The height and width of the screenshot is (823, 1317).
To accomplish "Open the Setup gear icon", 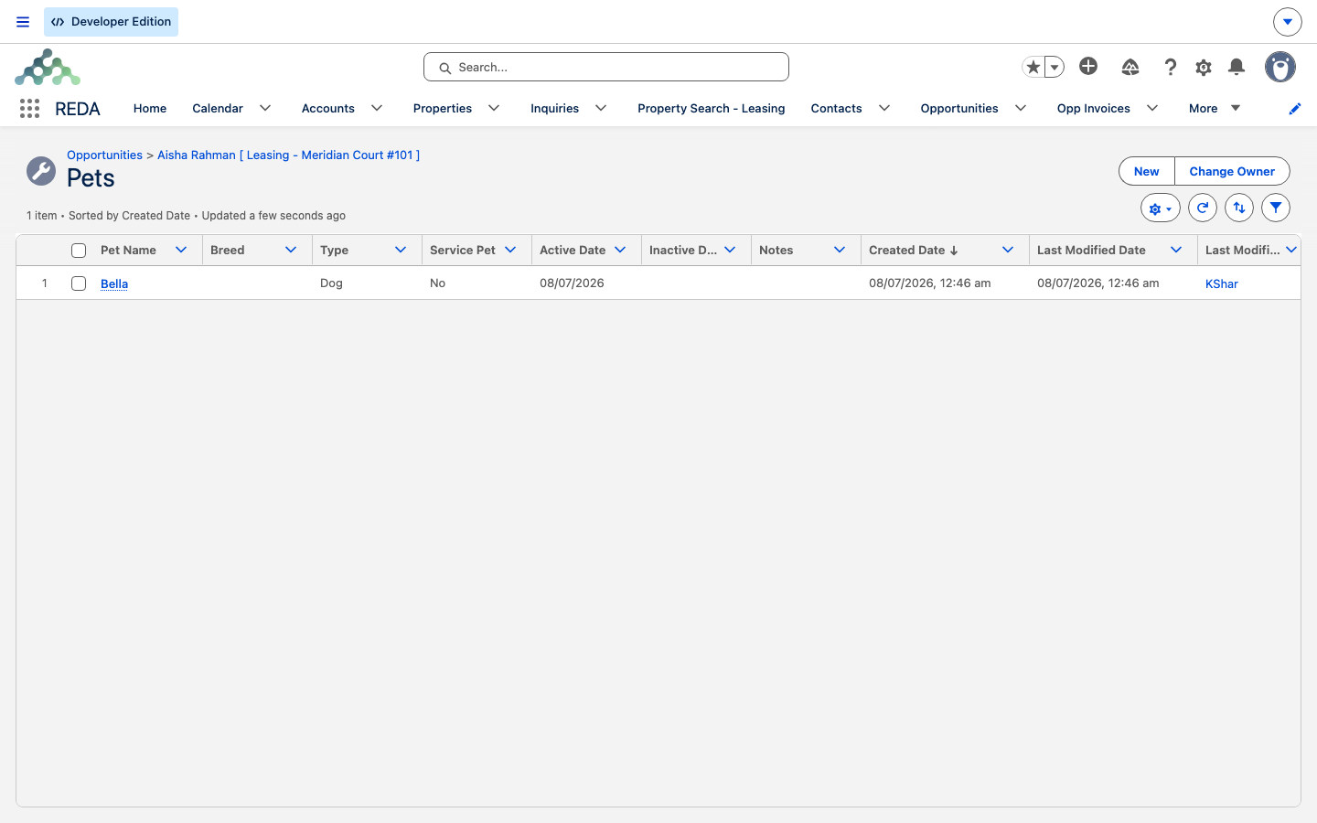I will [x=1204, y=67].
